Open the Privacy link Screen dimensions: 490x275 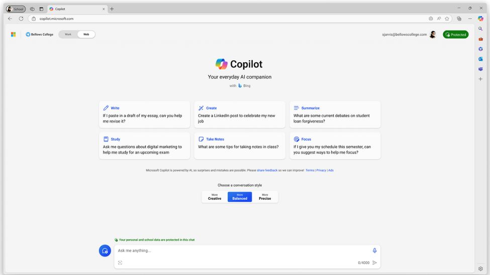coord(321,171)
